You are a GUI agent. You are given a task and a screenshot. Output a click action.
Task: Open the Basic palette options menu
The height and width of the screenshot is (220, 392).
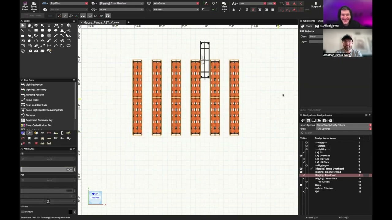pyautogui.click(x=74, y=21)
